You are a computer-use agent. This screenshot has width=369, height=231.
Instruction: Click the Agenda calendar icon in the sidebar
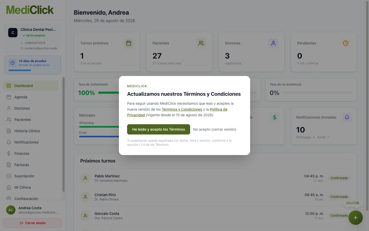tap(9, 97)
